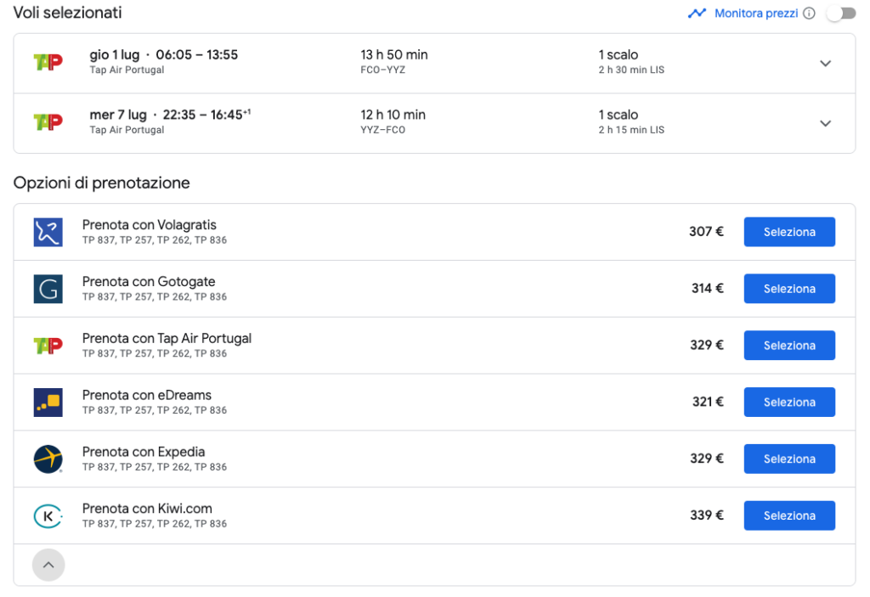Click the 339 € price
The height and width of the screenshot is (597, 870).
tap(707, 515)
